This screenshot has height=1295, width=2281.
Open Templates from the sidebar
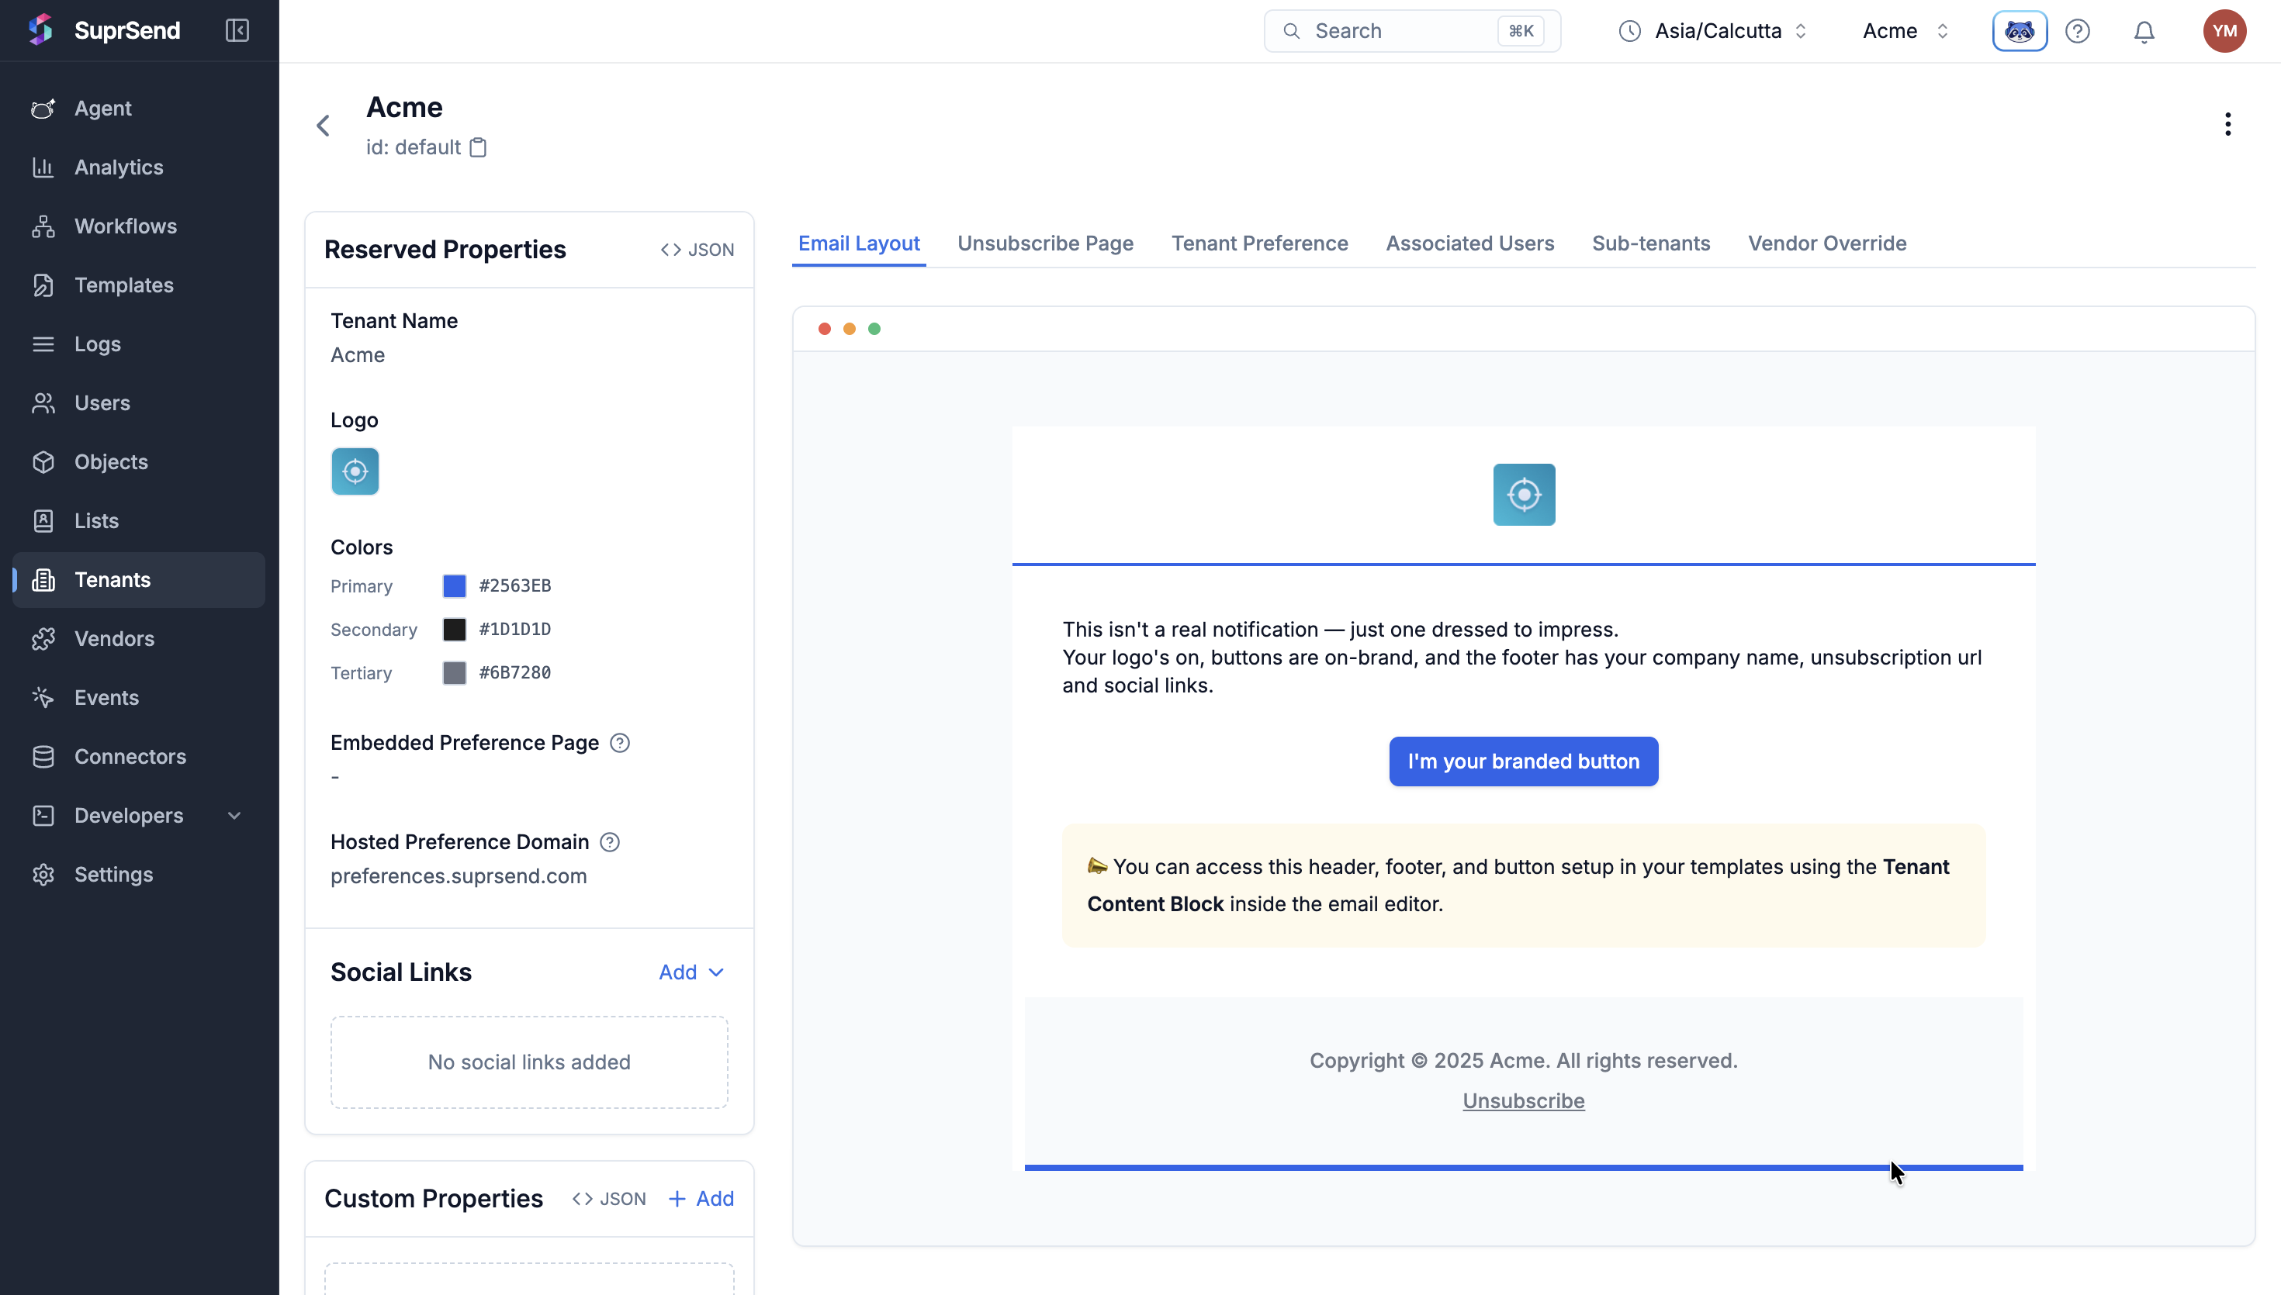[x=139, y=285]
